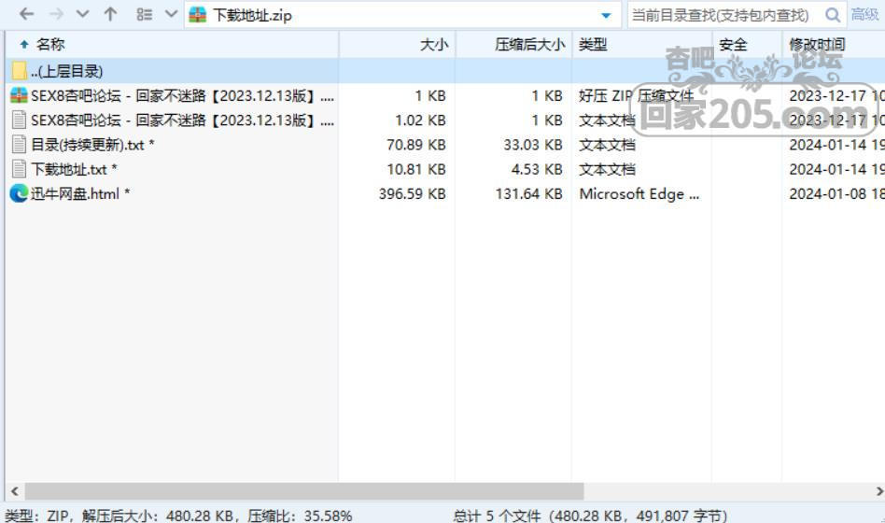Viewport: 885px width, 523px height.
Task: Switch the view mode list icon
Action: [x=145, y=15]
